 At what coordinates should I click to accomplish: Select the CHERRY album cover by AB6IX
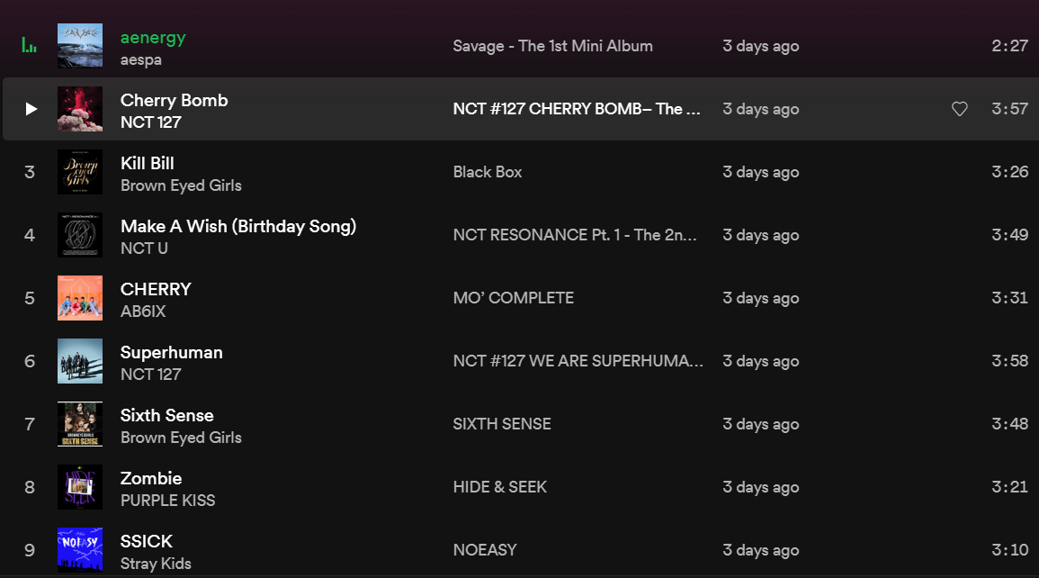[x=80, y=298]
